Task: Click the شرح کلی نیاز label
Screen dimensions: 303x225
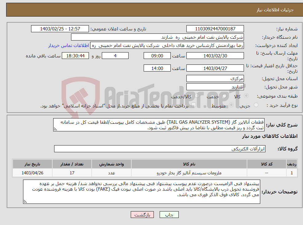Action: click(282, 125)
